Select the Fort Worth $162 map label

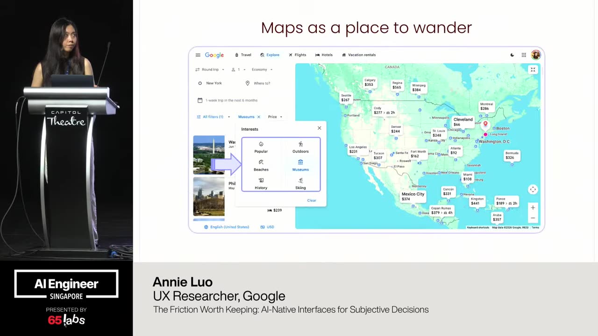point(418,154)
